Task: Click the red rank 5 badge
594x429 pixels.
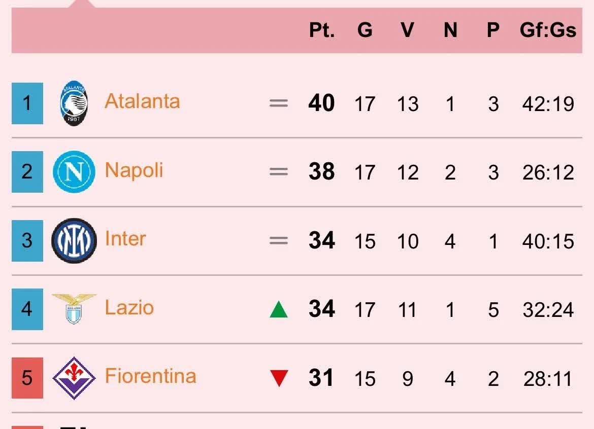Action: tap(27, 378)
